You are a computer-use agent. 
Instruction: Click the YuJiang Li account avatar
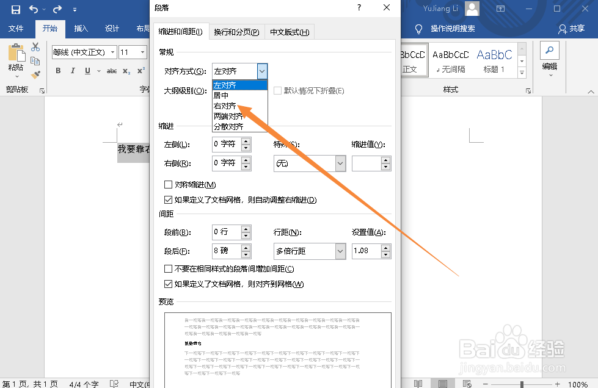[x=472, y=9]
